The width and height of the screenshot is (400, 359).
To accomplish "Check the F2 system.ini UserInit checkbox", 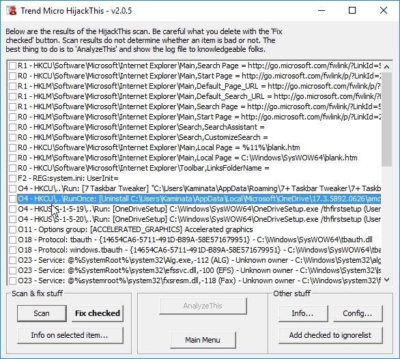I will pyautogui.click(x=12, y=178).
